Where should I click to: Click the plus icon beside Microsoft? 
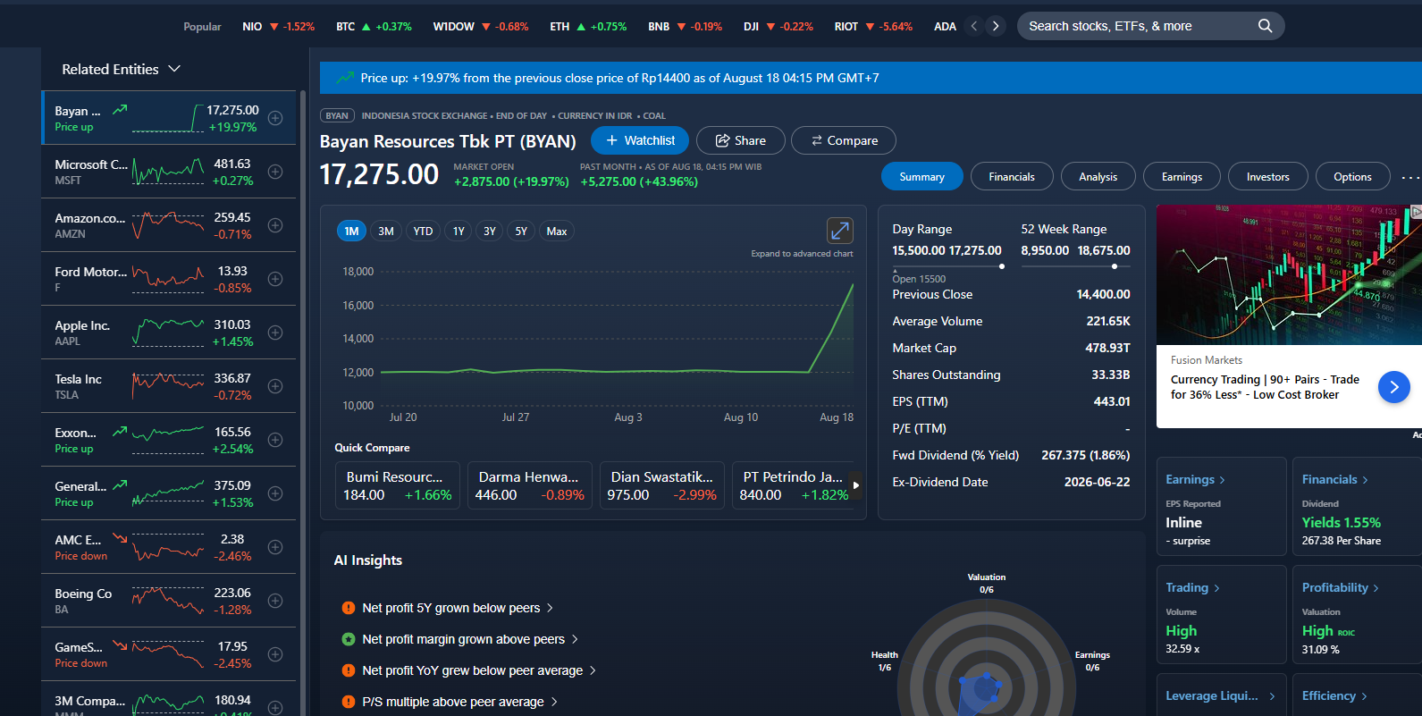275,172
